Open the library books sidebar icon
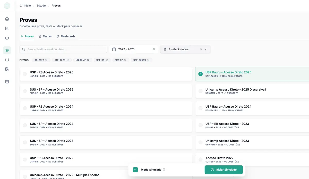The width and height of the screenshot is (309, 179). click(x=7, y=69)
